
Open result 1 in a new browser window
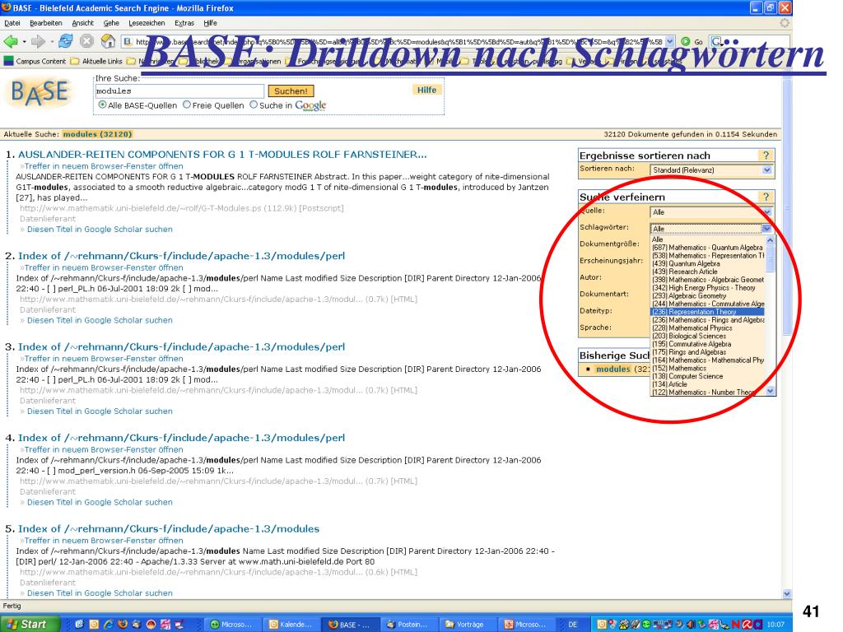[x=104, y=166]
